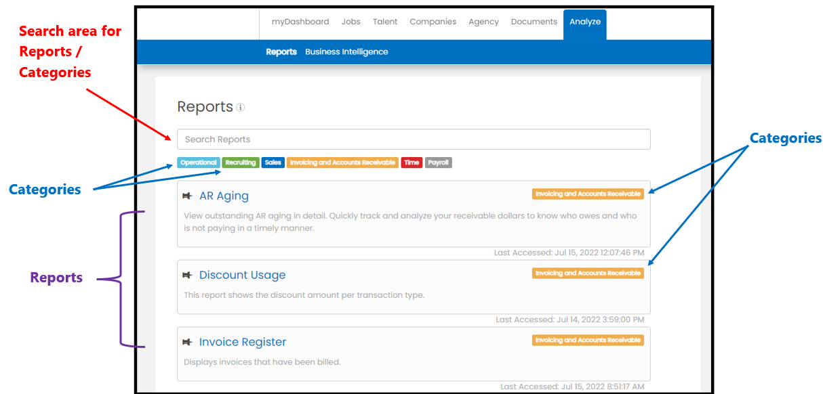Click the pin icon next to Discount Usage
823x394 pixels.
187,276
